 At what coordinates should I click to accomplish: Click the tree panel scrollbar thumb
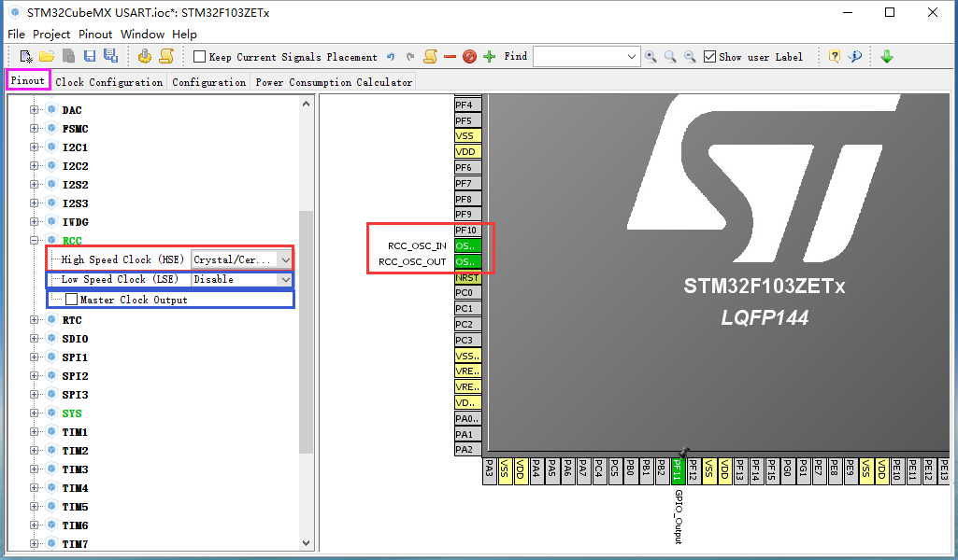tap(307, 332)
